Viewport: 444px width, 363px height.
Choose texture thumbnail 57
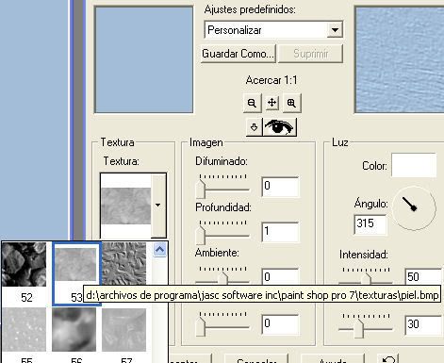click(123, 329)
